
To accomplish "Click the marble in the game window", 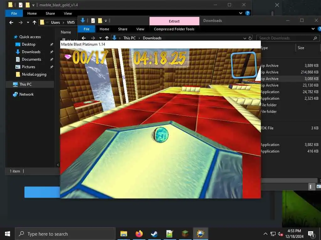I will [161, 135].
